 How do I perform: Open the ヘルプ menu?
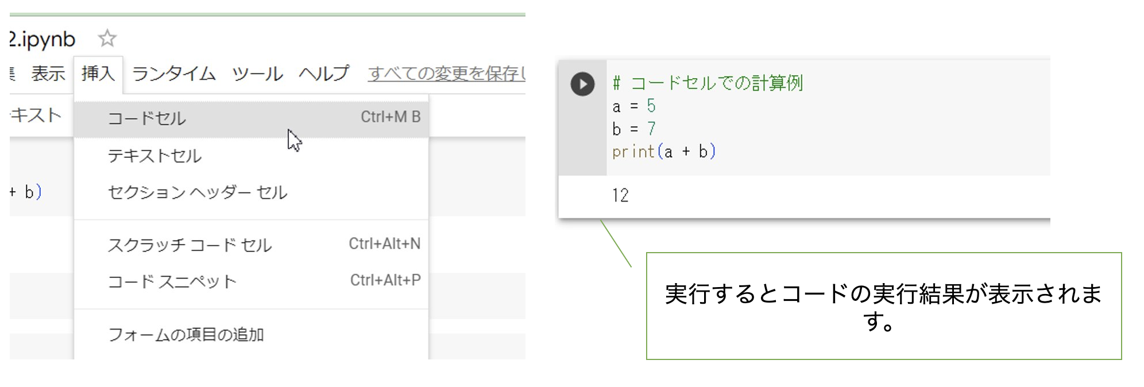[323, 73]
